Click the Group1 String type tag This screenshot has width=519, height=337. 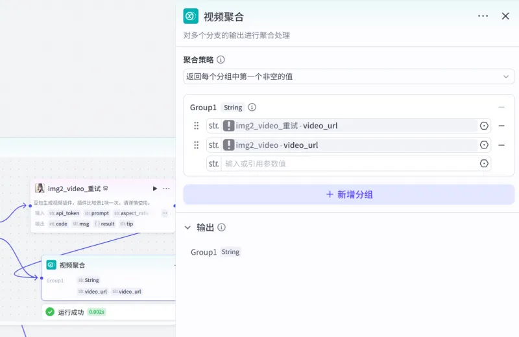(233, 108)
